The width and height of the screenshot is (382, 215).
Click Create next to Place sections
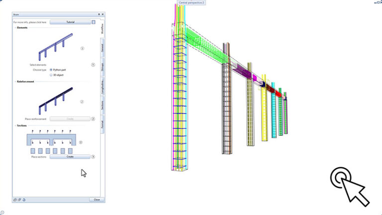tap(70, 157)
